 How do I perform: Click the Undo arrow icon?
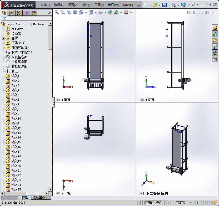pyautogui.click(x=183, y=5)
